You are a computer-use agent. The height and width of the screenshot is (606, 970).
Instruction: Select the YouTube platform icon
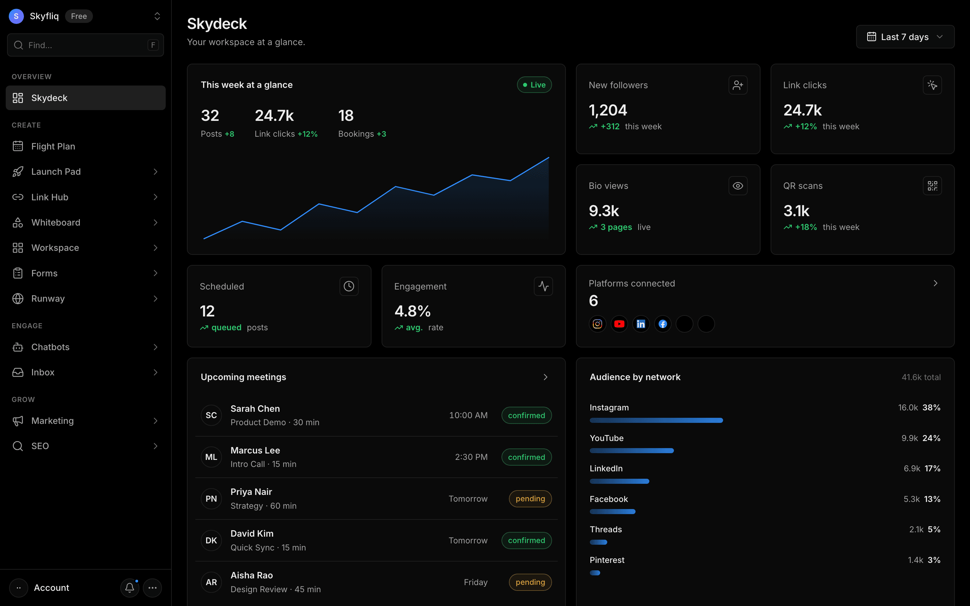point(619,324)
